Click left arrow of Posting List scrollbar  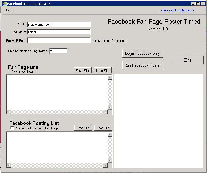[9, 165]
